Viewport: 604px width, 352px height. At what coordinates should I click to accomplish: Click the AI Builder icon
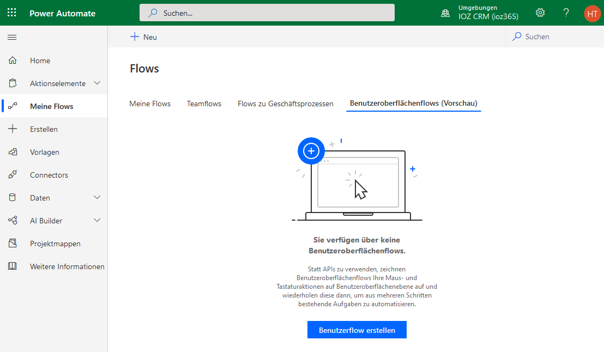click(x=13, y=220)
